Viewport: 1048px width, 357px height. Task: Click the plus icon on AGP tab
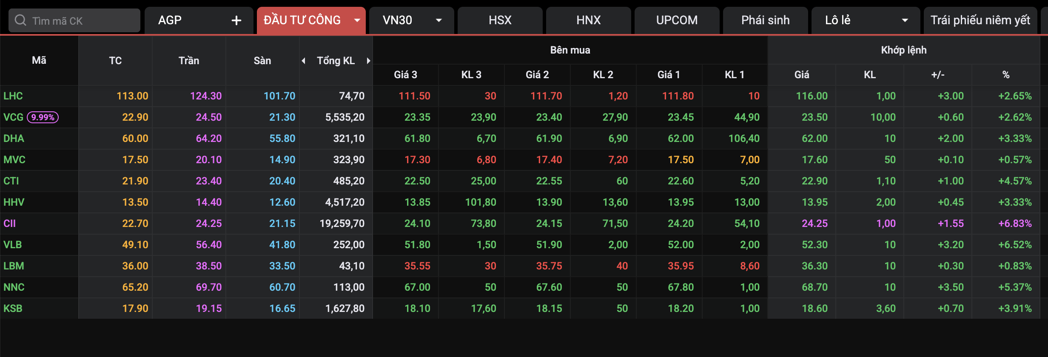(236, 20)
